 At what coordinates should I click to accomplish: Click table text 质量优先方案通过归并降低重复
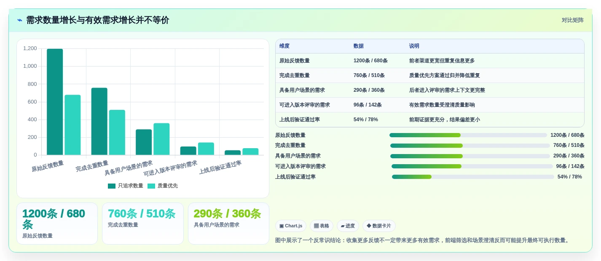(445, 75)
